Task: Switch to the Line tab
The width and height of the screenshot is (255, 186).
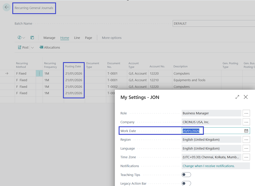Action: tap(77, 38)
